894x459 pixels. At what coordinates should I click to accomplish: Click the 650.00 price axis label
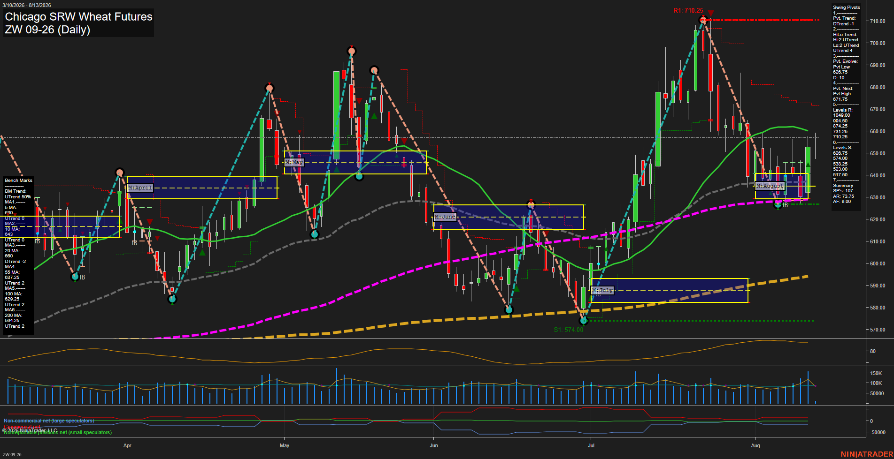[x=878, y=153]
